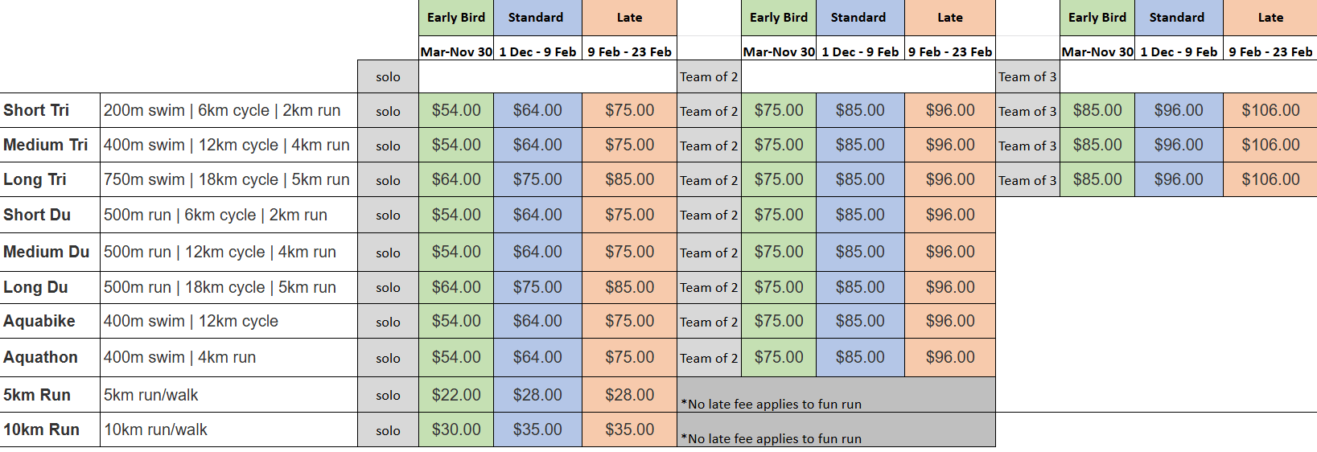
Task: Select the 400m swim | 4km run description cell
Action: pos(180,357)
